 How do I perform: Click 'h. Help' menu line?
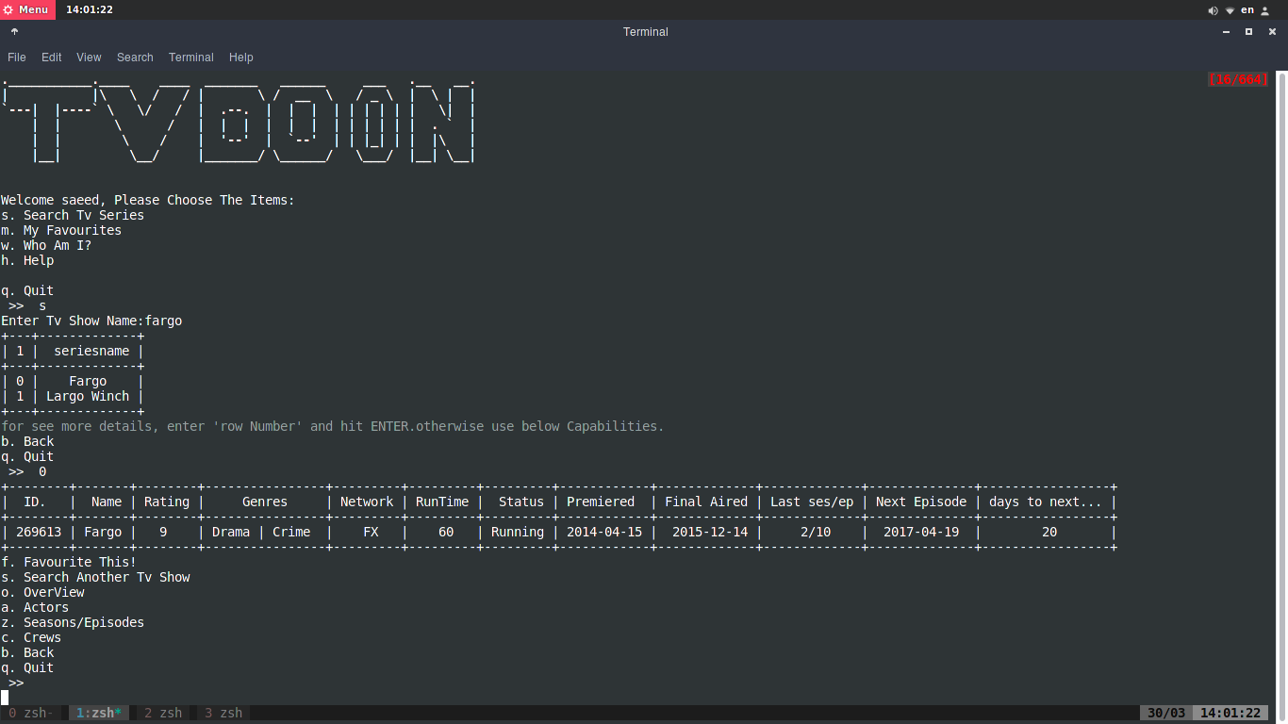pyautogui.click(x=27, y=261)
